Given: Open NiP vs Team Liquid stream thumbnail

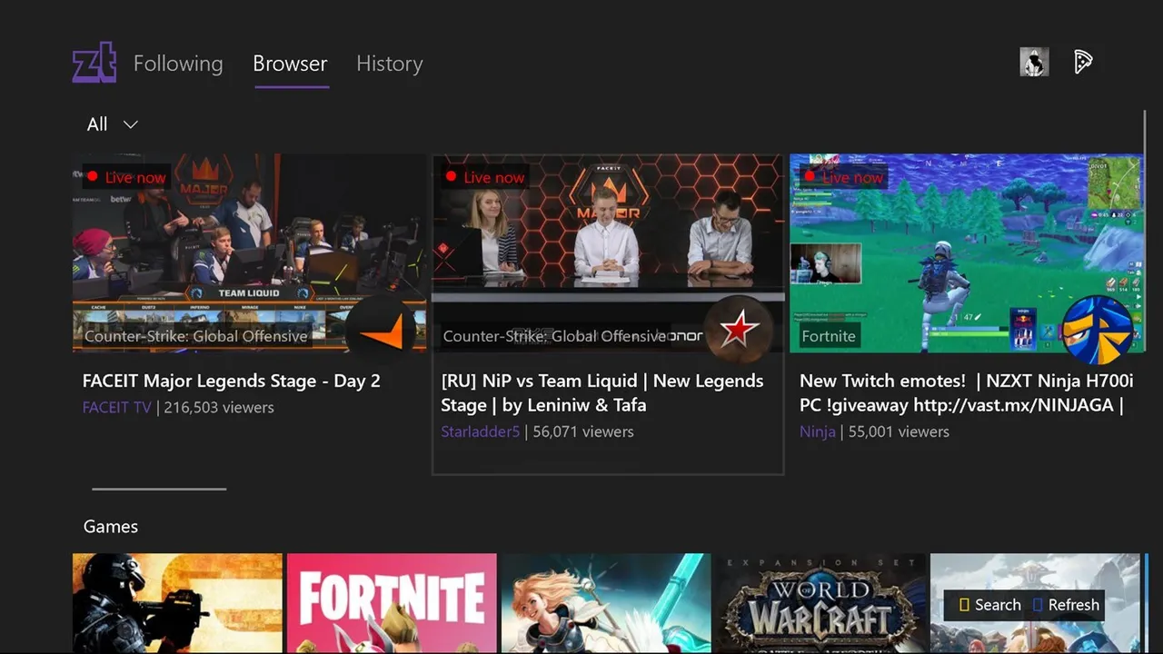Looking at the screenshot, I should (x=608, y=253).
